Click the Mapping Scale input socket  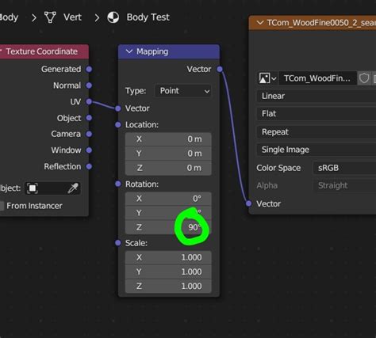[x=118, y=243]
